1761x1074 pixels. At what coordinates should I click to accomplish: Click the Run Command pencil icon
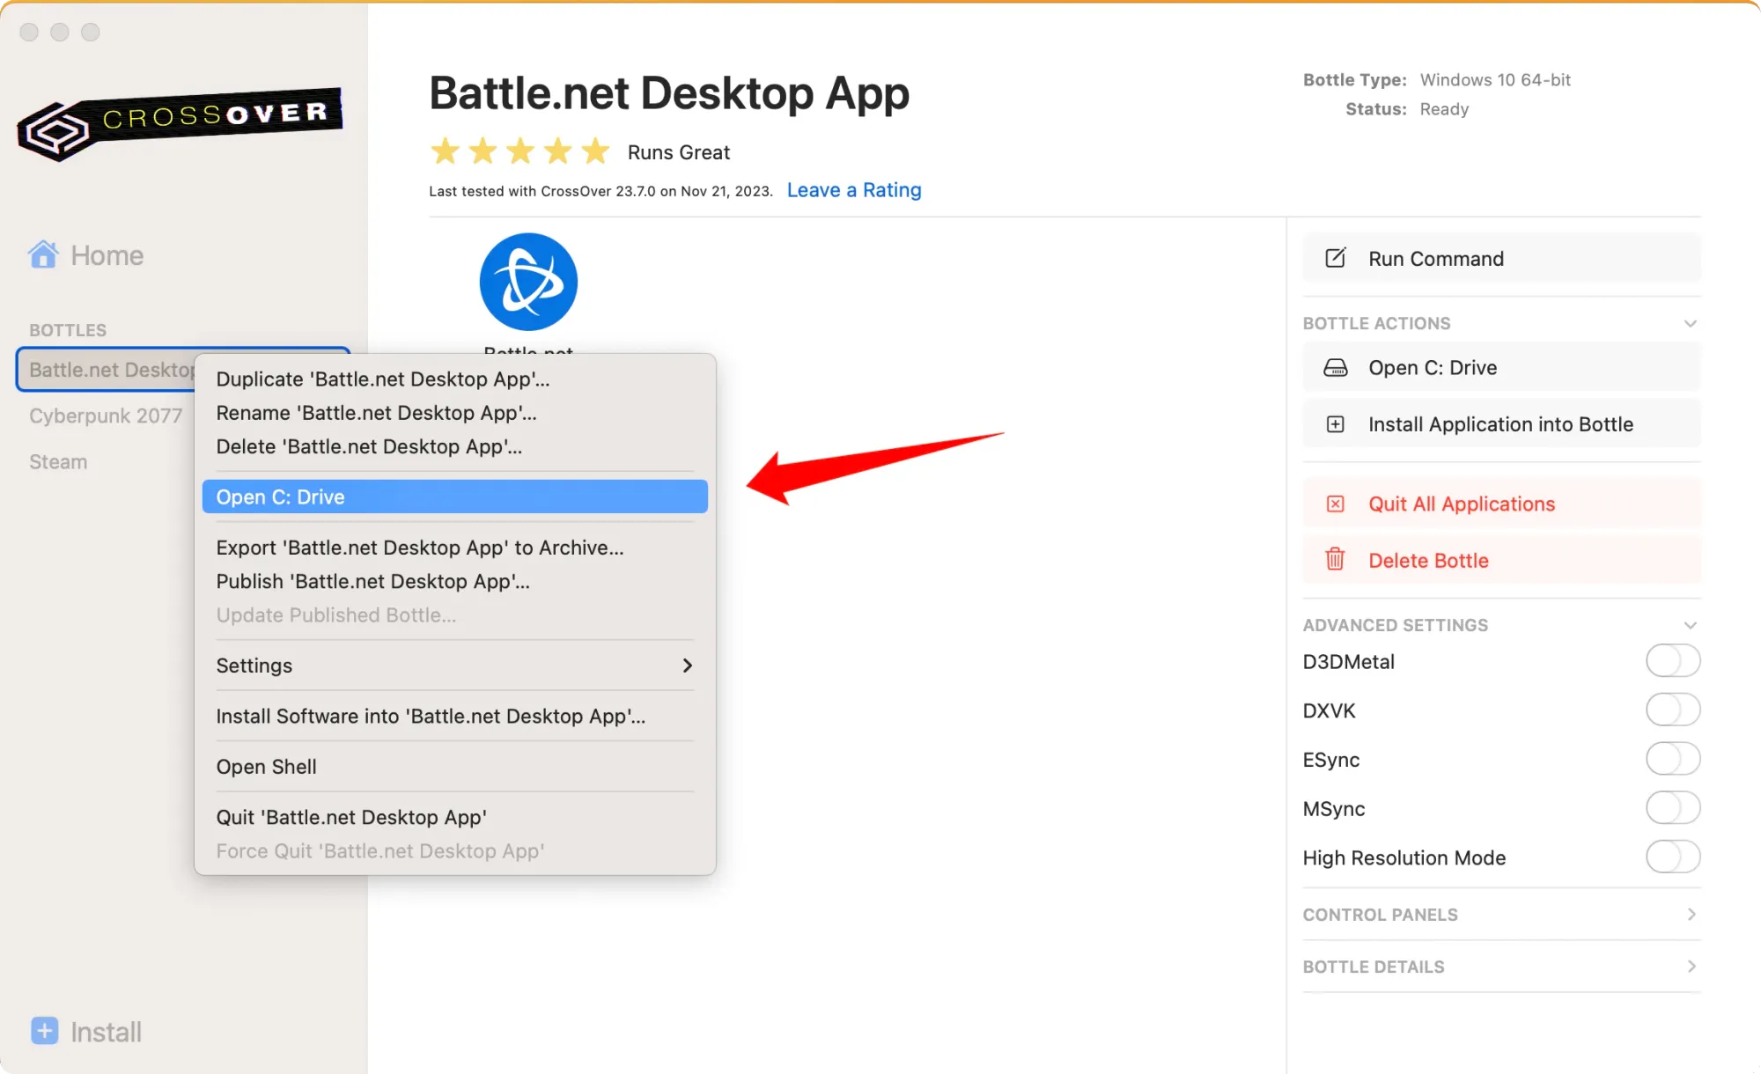point(1335,258)
